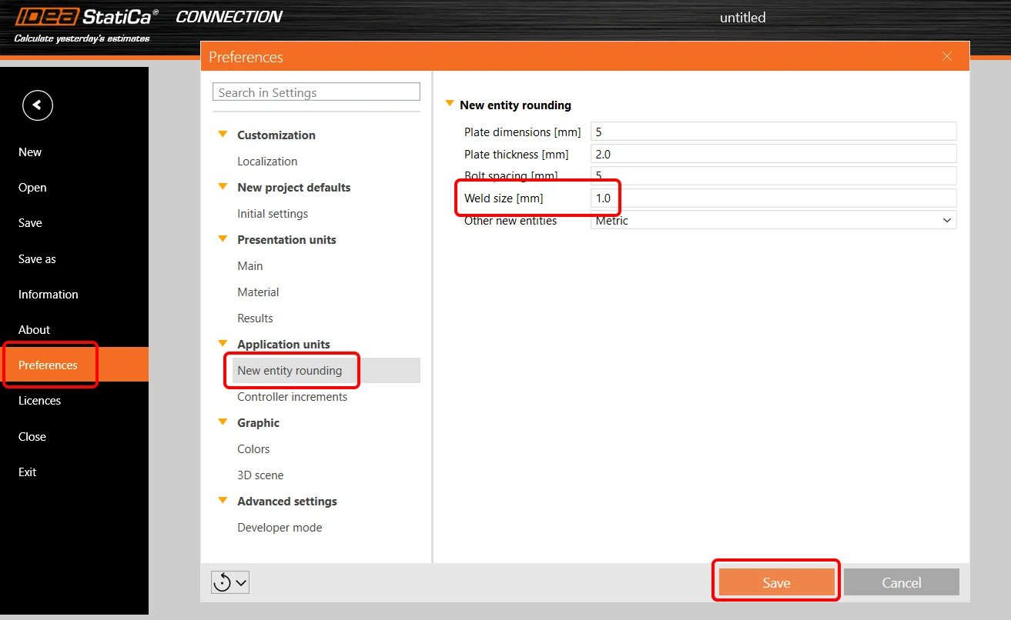This screenshot has width=1011, height=620.
Task: Open Colors settings
Action: (x=253, y=448)
